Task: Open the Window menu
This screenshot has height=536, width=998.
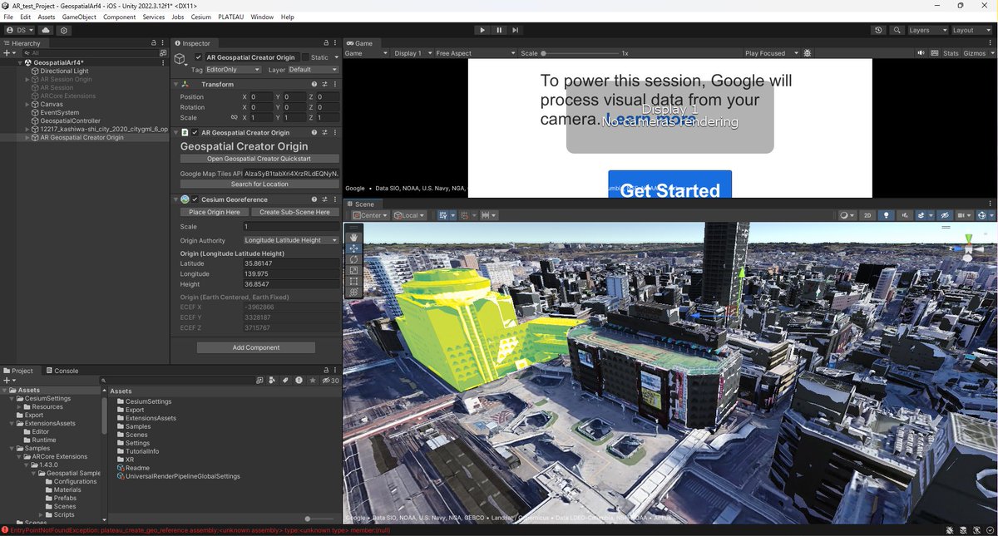Action: 262,17
